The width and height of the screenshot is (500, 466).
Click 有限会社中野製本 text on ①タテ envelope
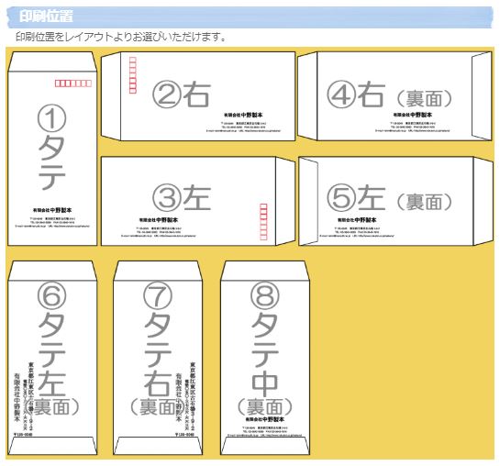[52, 210]
